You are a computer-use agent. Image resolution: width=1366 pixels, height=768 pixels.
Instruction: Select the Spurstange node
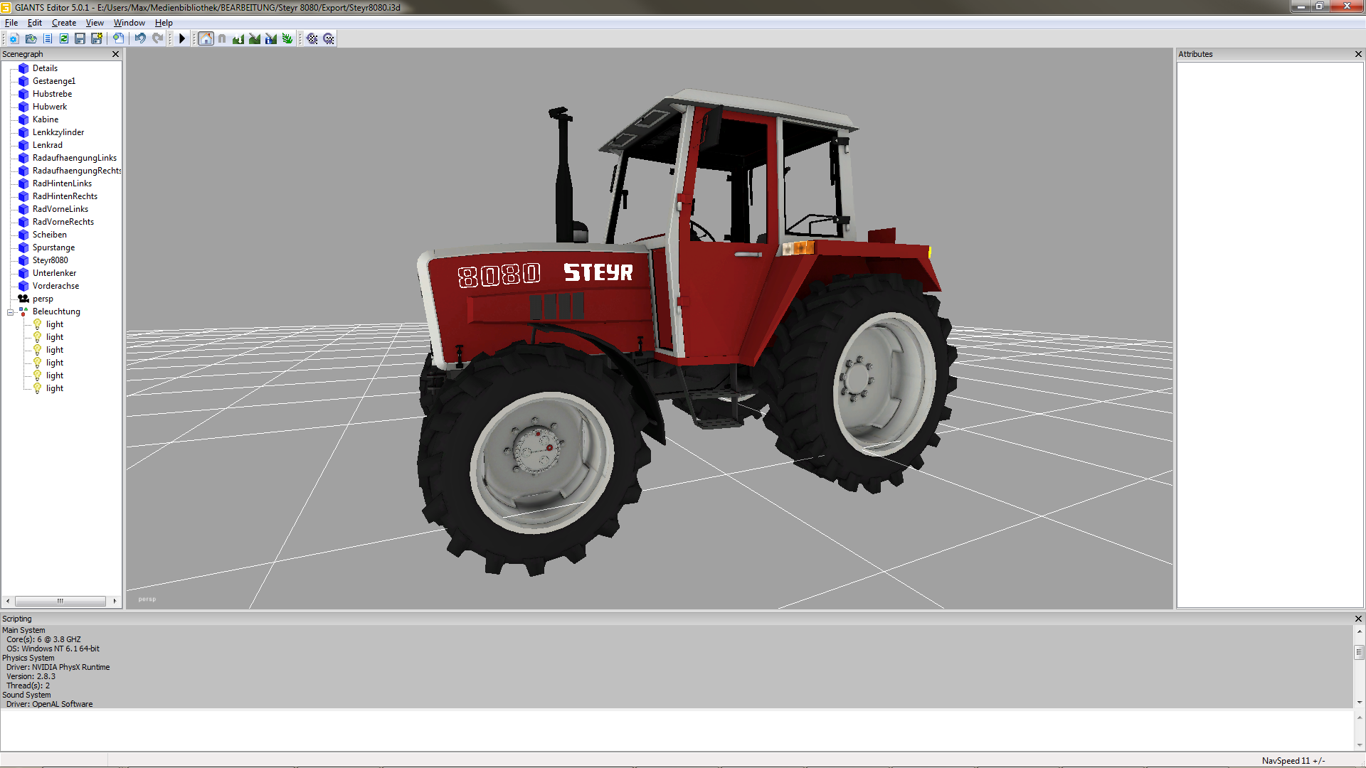[53, 247]
